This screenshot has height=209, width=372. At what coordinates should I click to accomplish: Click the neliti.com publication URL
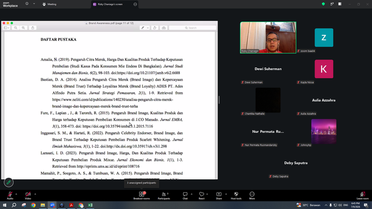pyautogui.click(x=112, y=103)
